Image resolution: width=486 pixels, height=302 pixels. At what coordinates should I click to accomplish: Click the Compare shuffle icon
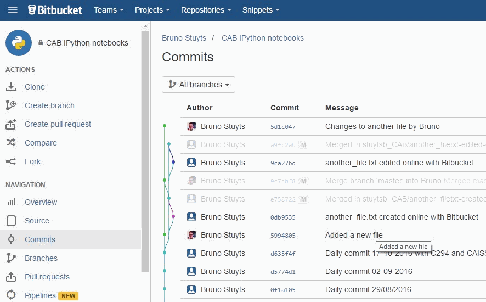[11, 143]
